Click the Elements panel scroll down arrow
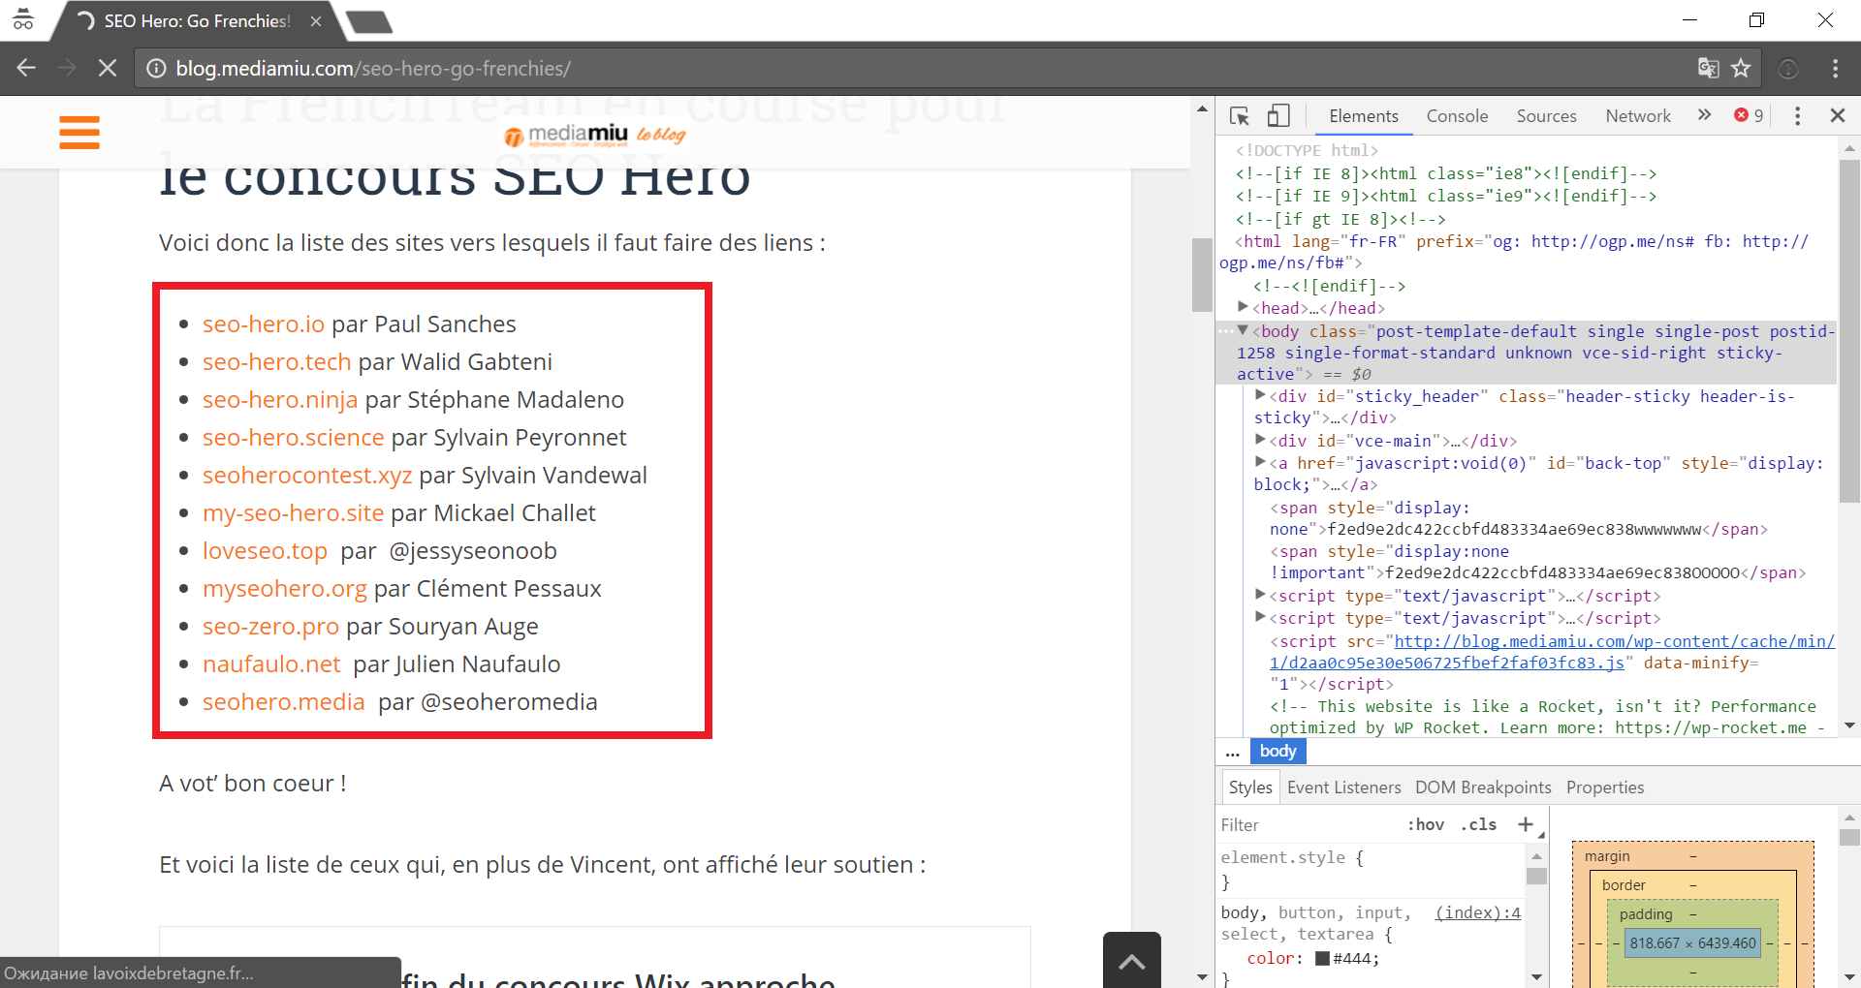Image resolution: width=1861 pixels, height=988 pixels. coord(1849,726)
